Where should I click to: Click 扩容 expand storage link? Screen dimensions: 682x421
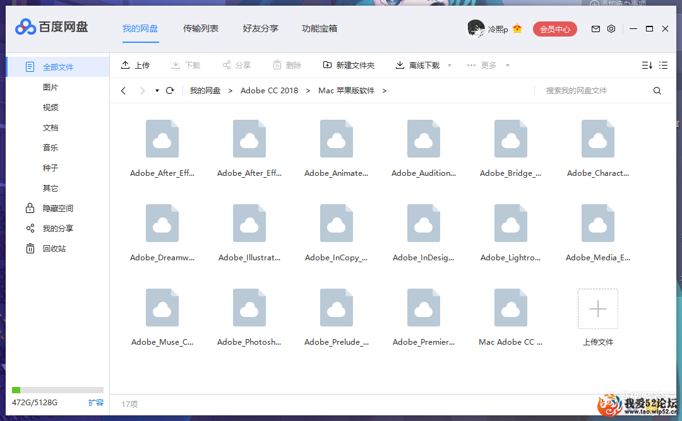pyautogui.click(x=96, y=402)
